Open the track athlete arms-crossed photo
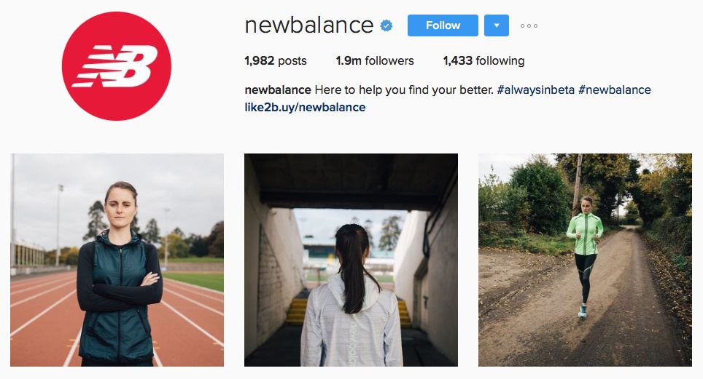 pyautogui.click(x=117, y=260)
